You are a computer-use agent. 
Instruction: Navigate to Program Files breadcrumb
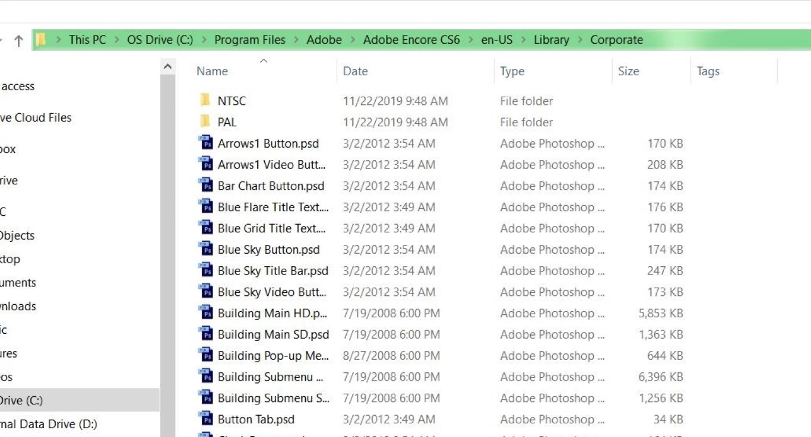point(250,40)
